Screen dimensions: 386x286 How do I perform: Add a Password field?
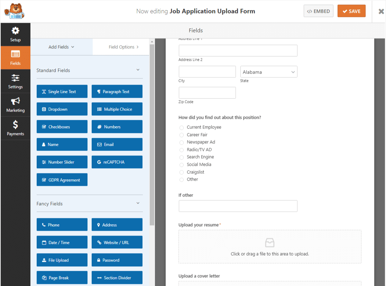coord(117,260)
